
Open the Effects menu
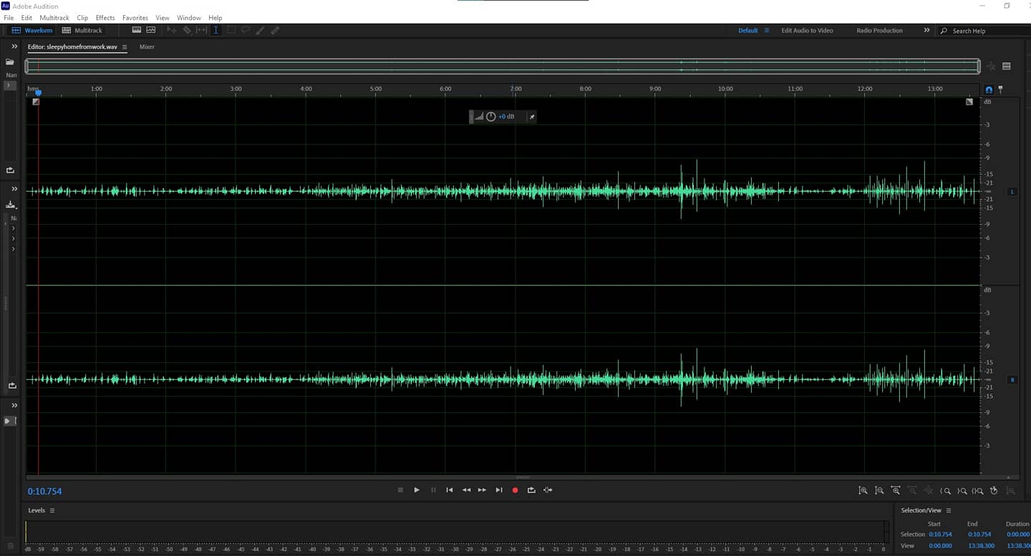(105, 18)
